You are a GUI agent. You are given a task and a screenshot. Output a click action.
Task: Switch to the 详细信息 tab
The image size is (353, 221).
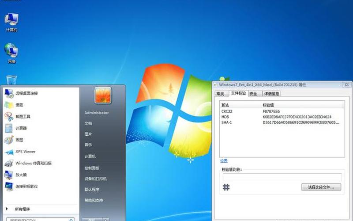click(271, 94)
